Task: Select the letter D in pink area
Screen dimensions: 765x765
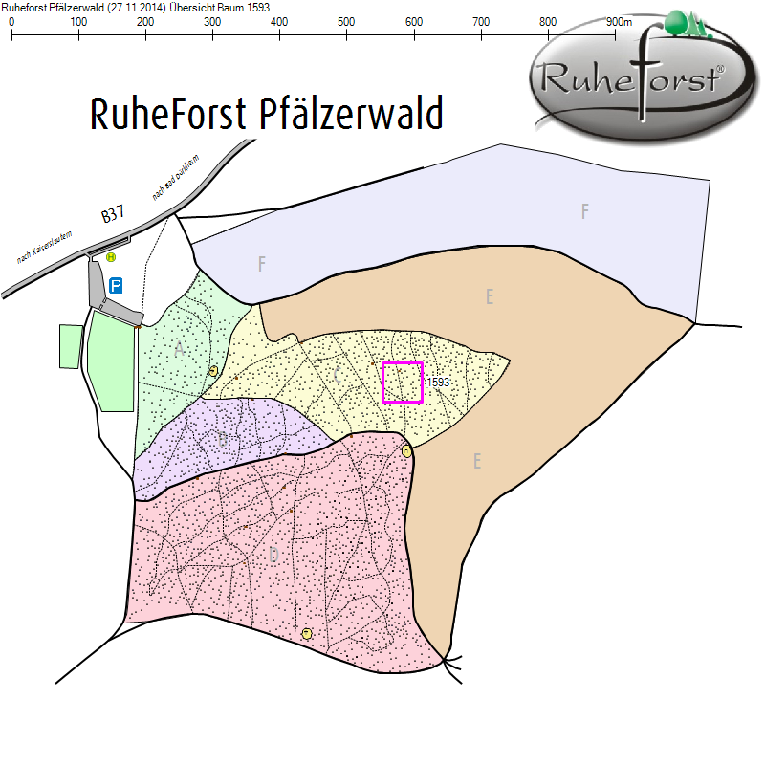Action: point(273,556)
